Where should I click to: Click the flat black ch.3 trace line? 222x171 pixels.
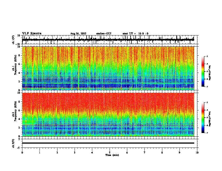[x=108, y=143]
